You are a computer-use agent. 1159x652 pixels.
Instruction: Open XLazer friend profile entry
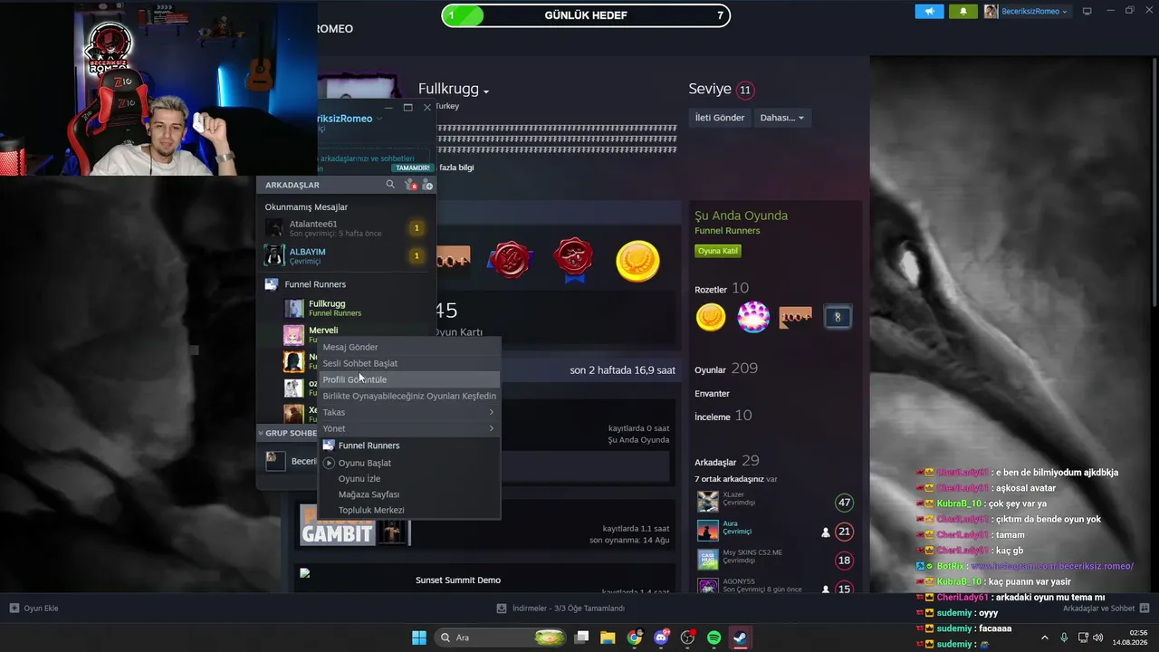[775, 501]
